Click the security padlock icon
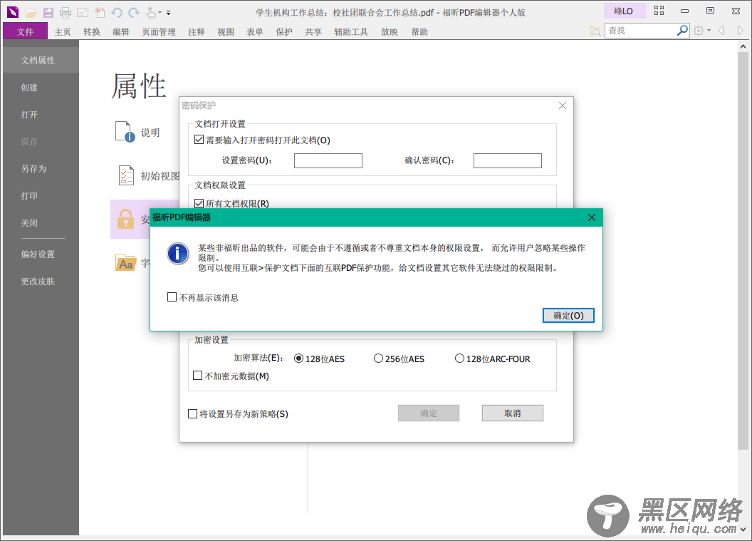Image resolution: width=752 pixels, height=541 pixels. click(x=125, y=218)
